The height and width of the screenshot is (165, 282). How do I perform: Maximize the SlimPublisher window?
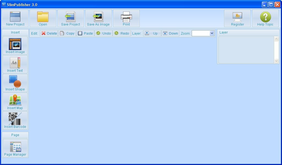(x=271, y=4)
